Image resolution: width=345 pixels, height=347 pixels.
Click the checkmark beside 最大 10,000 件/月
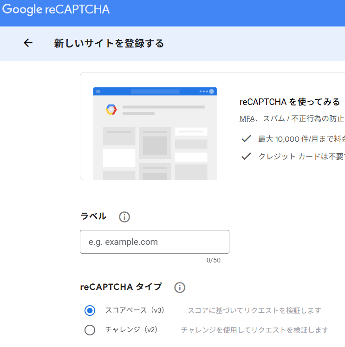coord(246,138)
